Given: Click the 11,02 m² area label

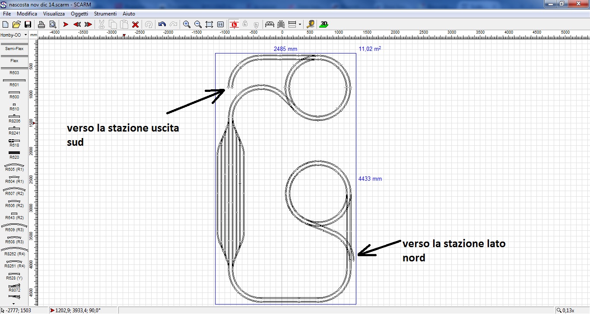Looking at the screenshot, I should [x=370, y=49].
